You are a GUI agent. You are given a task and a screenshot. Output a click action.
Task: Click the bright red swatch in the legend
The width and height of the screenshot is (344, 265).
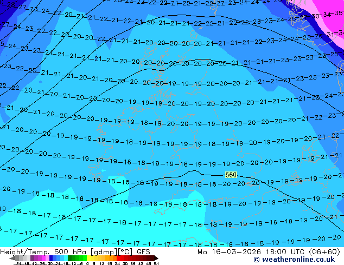(x=118, y=258)
